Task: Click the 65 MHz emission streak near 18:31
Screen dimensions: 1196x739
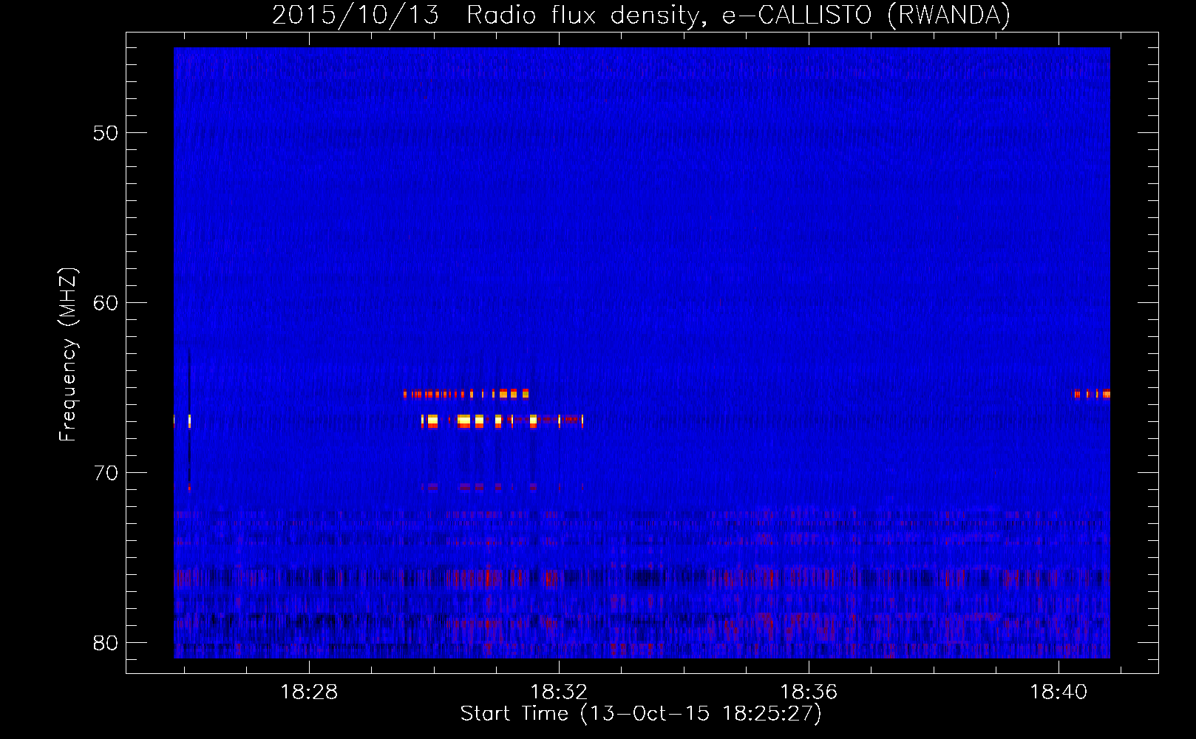Action: click(x=466, y=394)
